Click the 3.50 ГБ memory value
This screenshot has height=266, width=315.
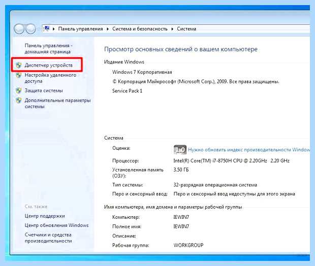pos(181,170)
